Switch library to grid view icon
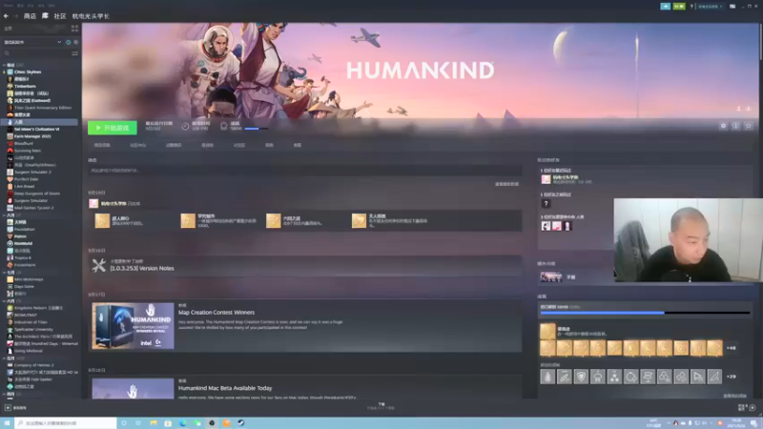 (74, 29)
